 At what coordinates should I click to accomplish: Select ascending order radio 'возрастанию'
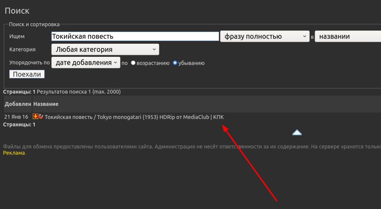133,63
